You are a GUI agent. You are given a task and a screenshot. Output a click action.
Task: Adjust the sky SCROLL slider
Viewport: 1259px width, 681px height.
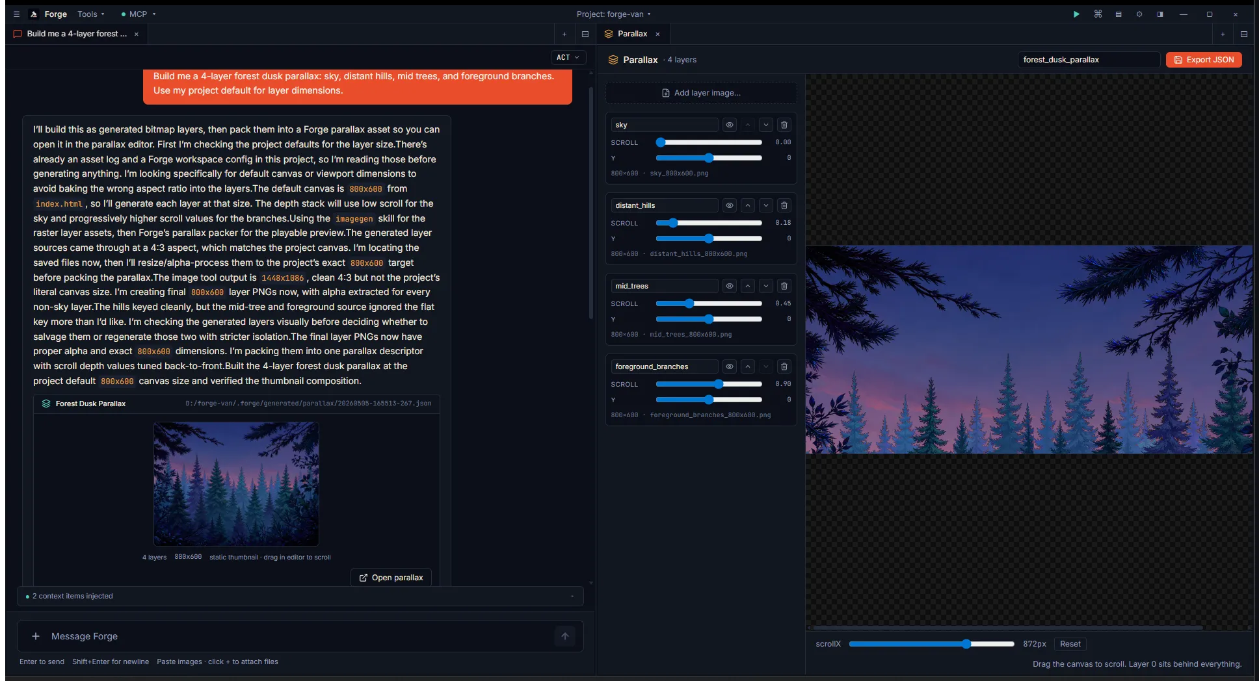point(709,142)
